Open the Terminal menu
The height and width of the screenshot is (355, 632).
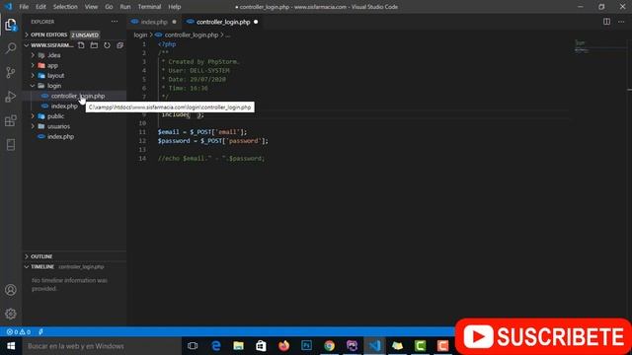coord(149,7)
